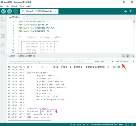Viewport: 136px width, 126px height.
Task: Open the Sketch menu
Action: coord(14,6)
